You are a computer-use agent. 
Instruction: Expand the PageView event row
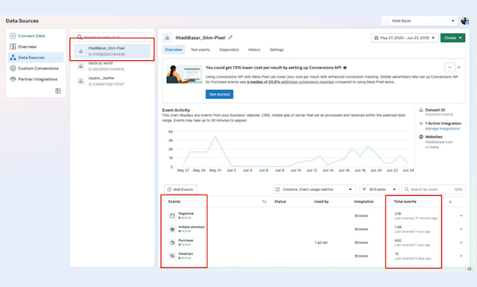461,215
